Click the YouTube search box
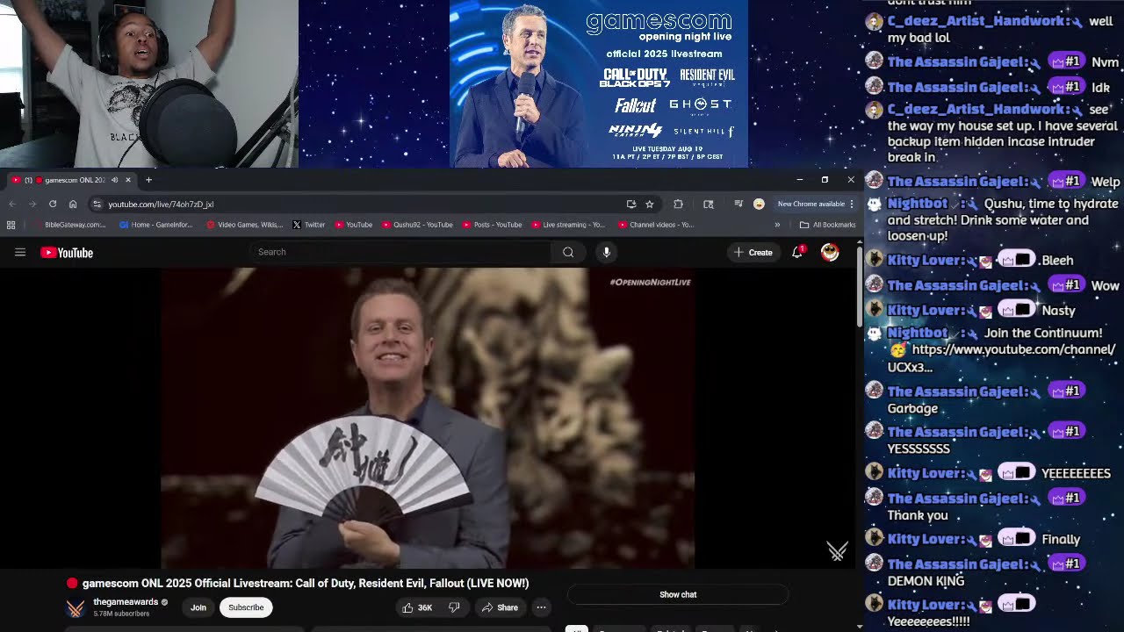The height and width of the screenshot is (632, 1124). (400, 252)
